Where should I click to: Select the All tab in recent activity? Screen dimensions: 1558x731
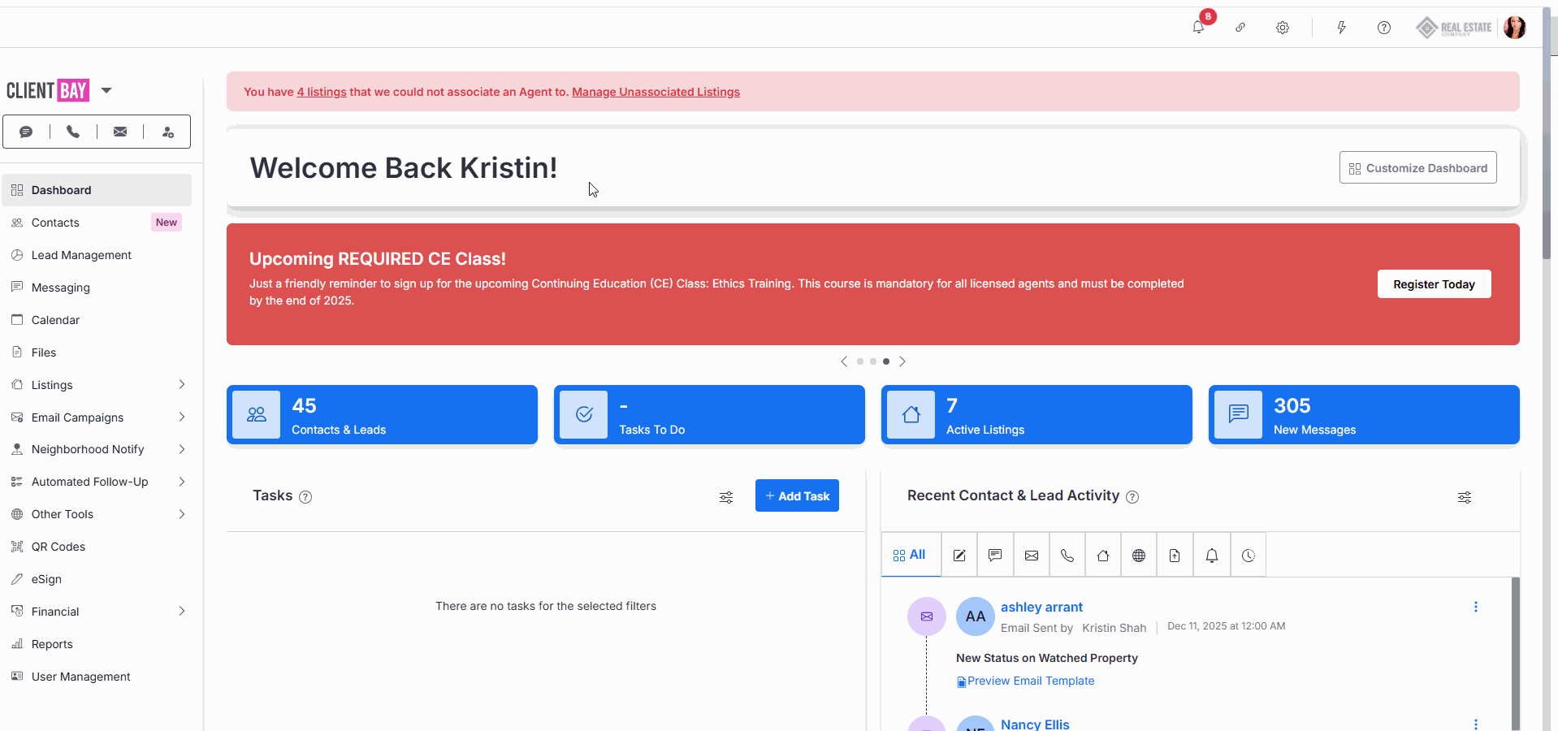coord(910,555)
